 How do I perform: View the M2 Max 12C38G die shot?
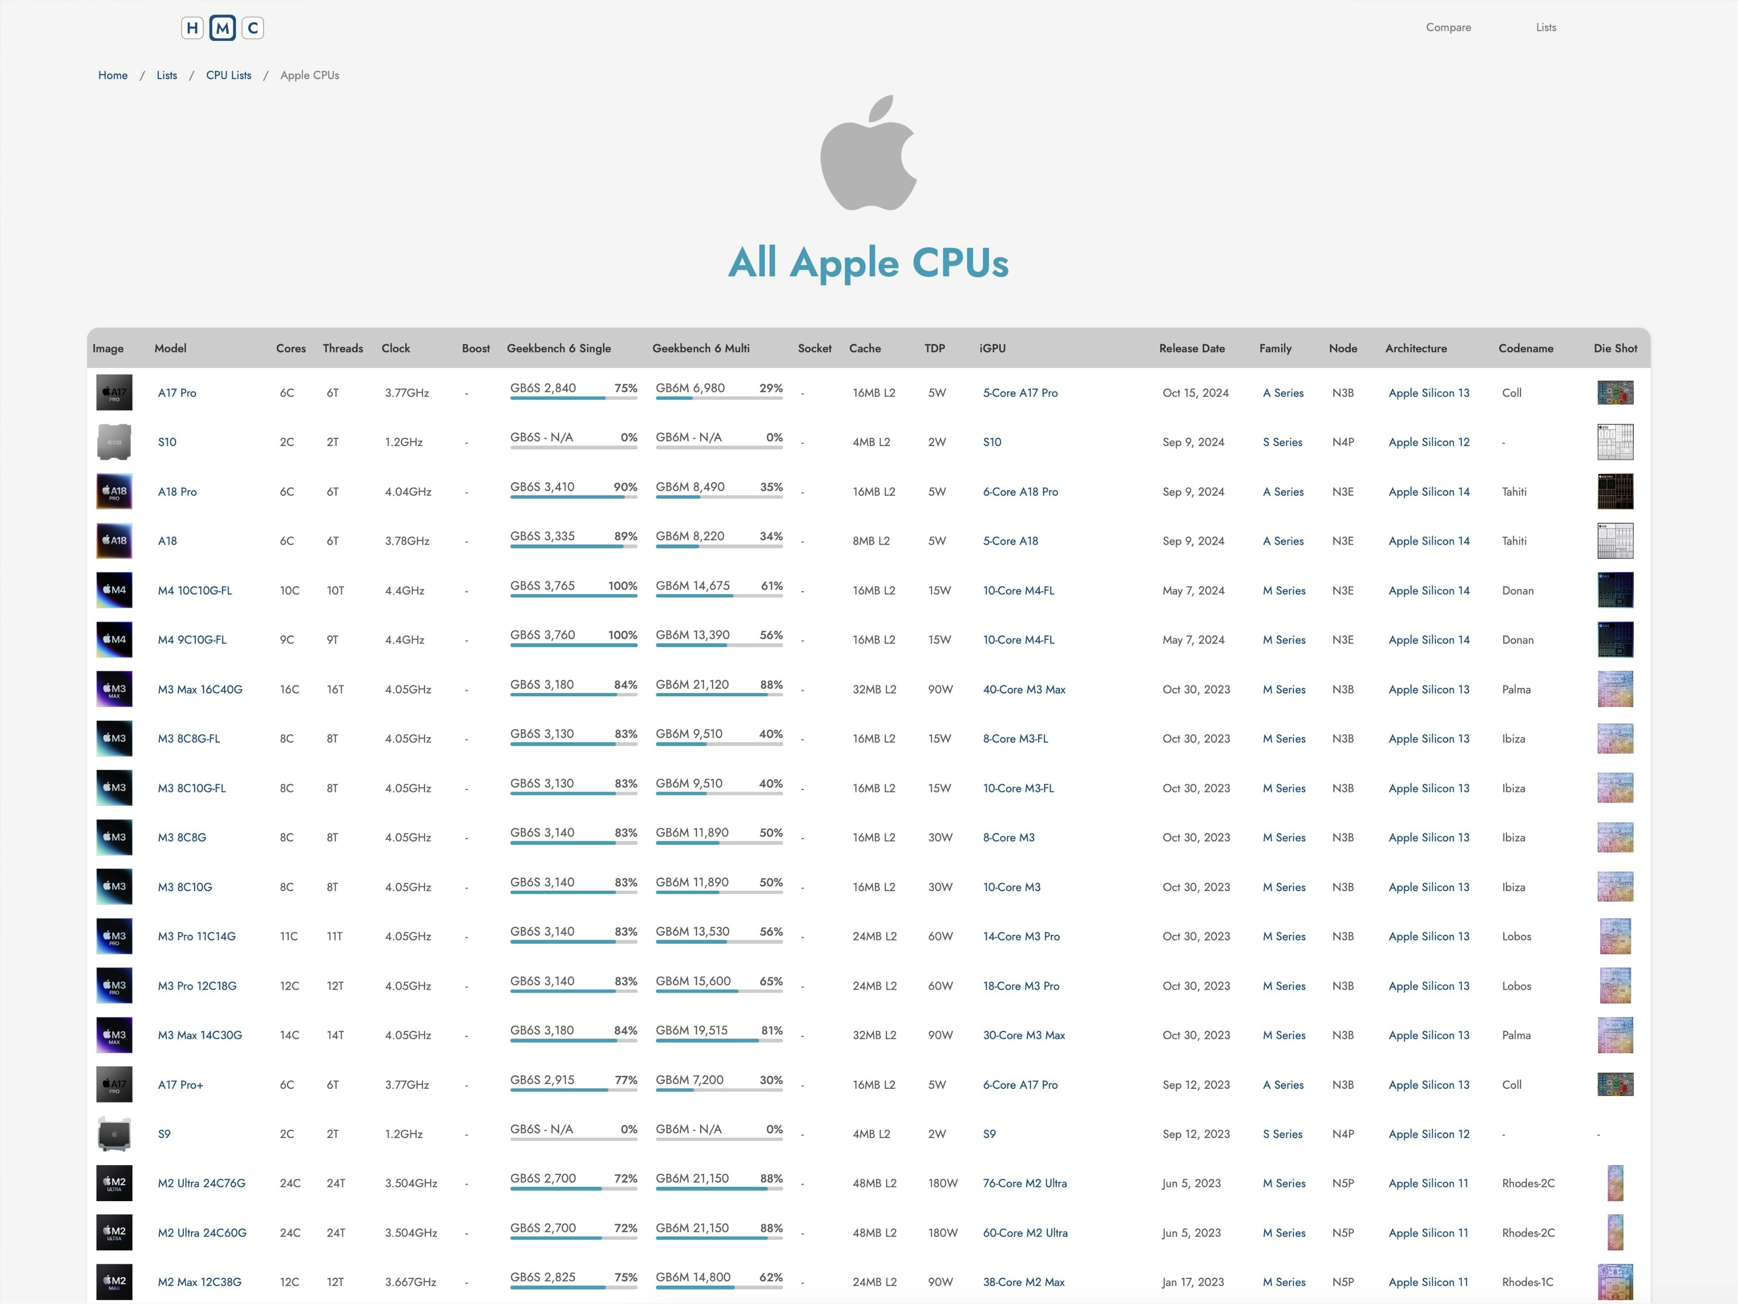(x=1615, y=1282)
